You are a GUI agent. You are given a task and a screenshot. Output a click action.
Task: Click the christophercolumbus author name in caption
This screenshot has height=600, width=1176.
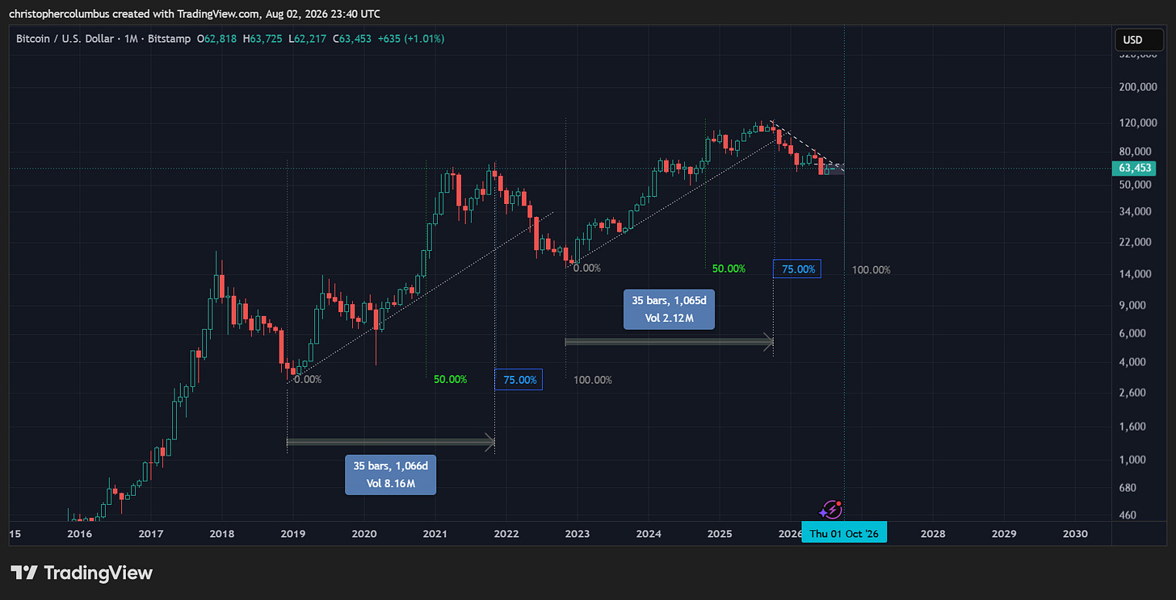coord(59,14)
